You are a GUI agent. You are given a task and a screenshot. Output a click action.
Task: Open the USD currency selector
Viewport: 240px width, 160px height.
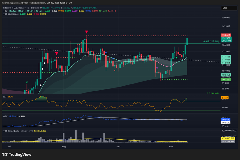(x=225, y=8)
